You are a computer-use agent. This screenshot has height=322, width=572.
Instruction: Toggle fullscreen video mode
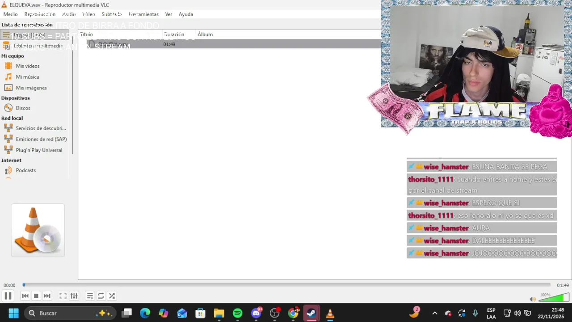[63, 296]
